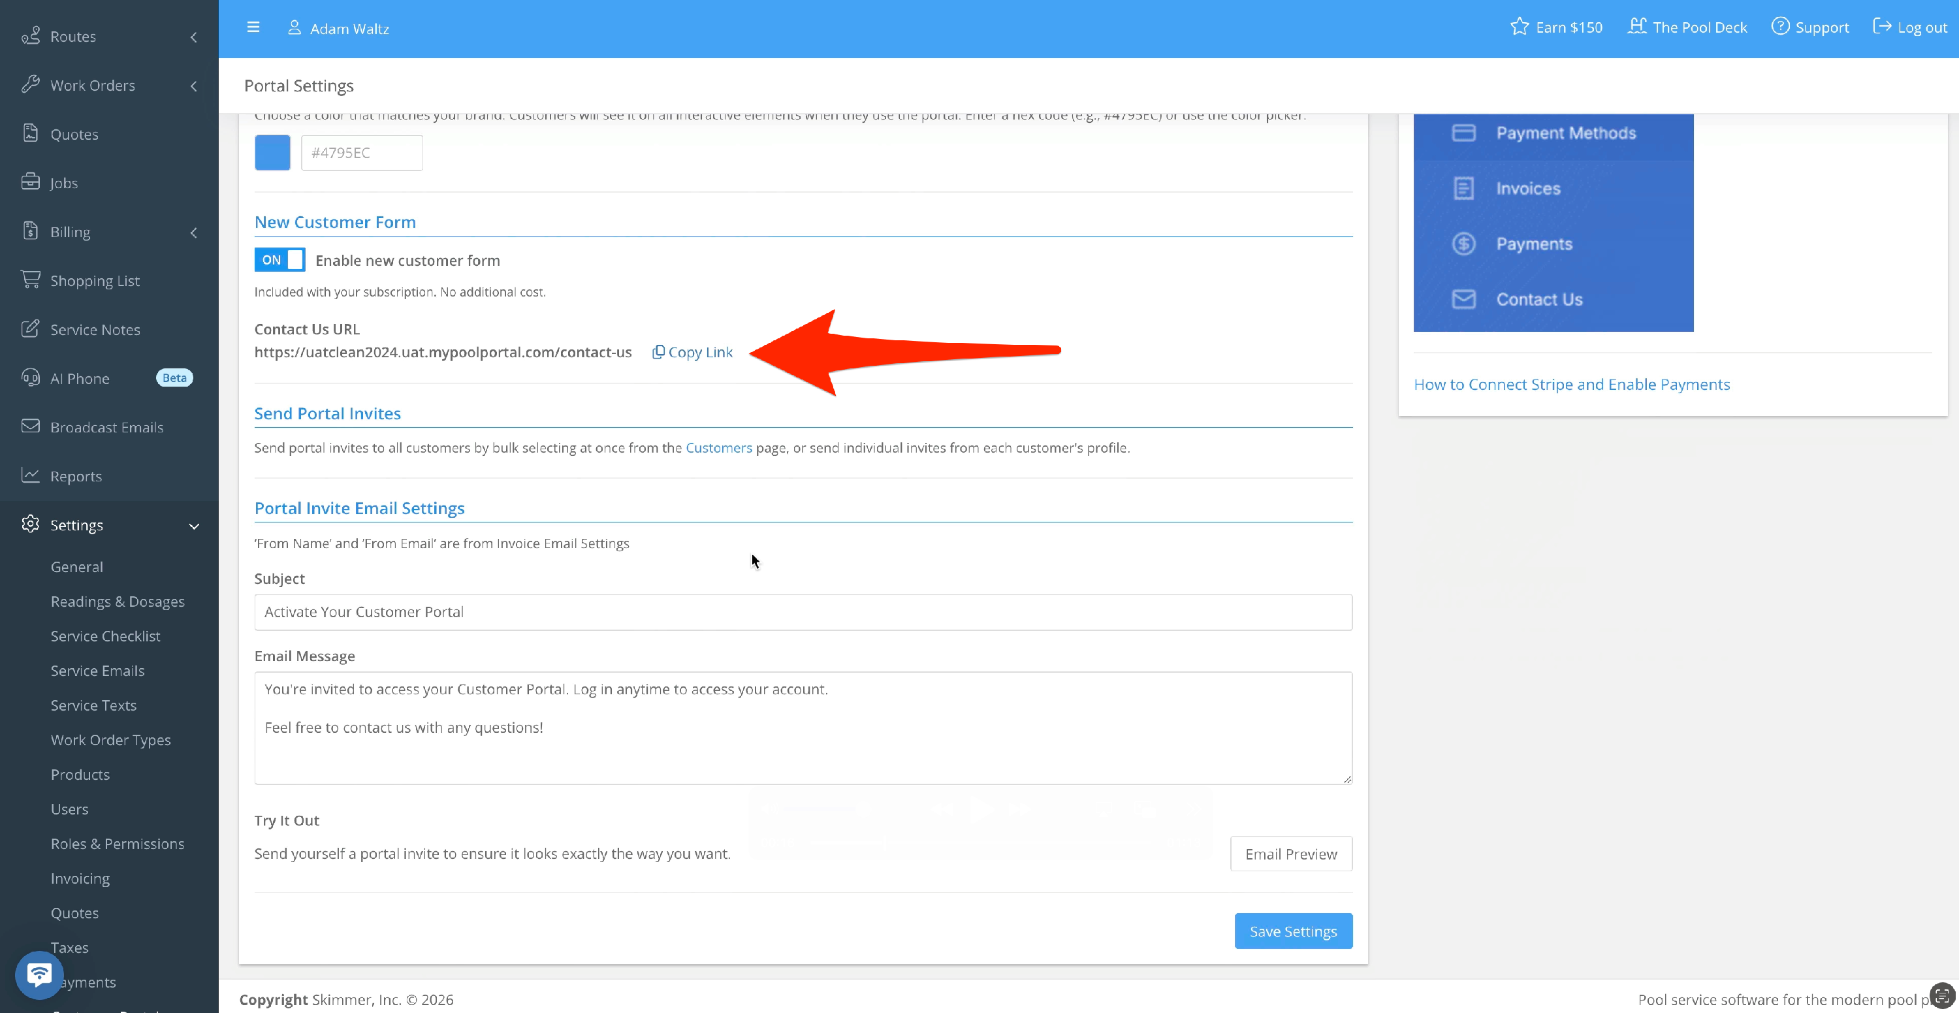Viewport: 1959px width, 1013px height.
Task: Click the Save Settings button
Action: (1293, 931)
